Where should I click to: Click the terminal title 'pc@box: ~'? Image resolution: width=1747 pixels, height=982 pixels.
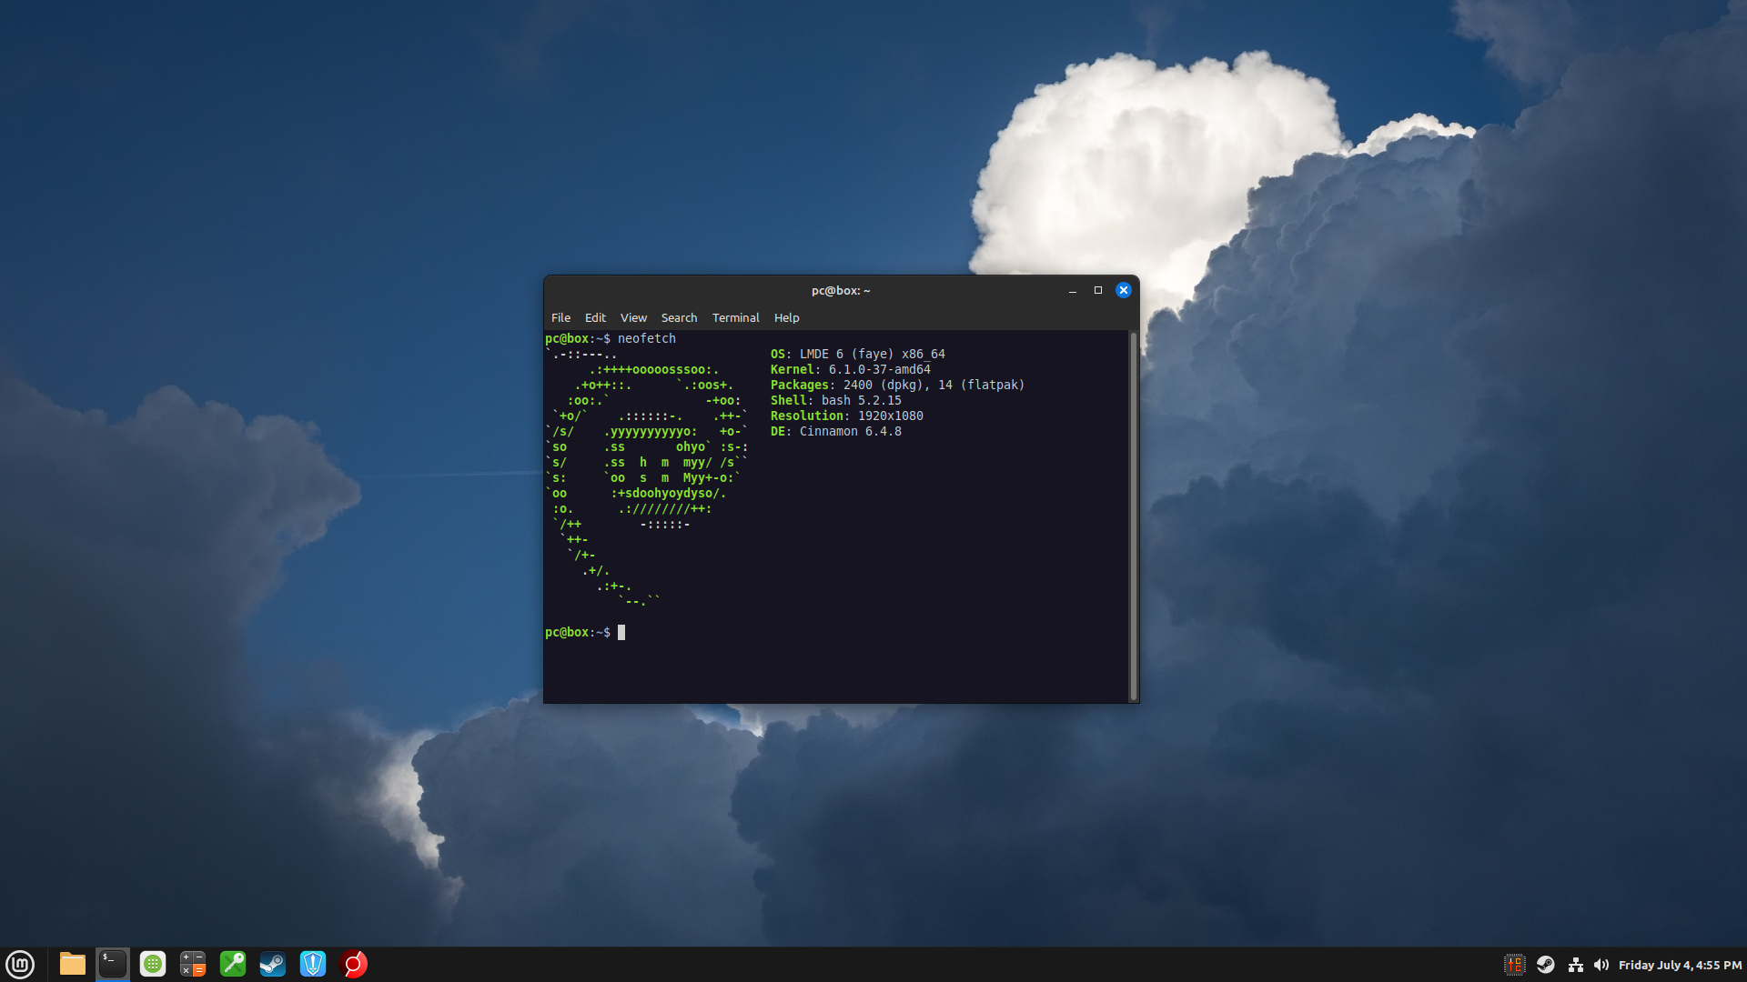tap(841, 291)
